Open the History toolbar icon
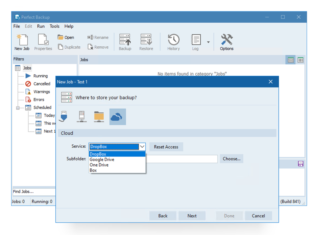Screen dimensions: 320x235 pyautogui.click(x=173, y=42)
